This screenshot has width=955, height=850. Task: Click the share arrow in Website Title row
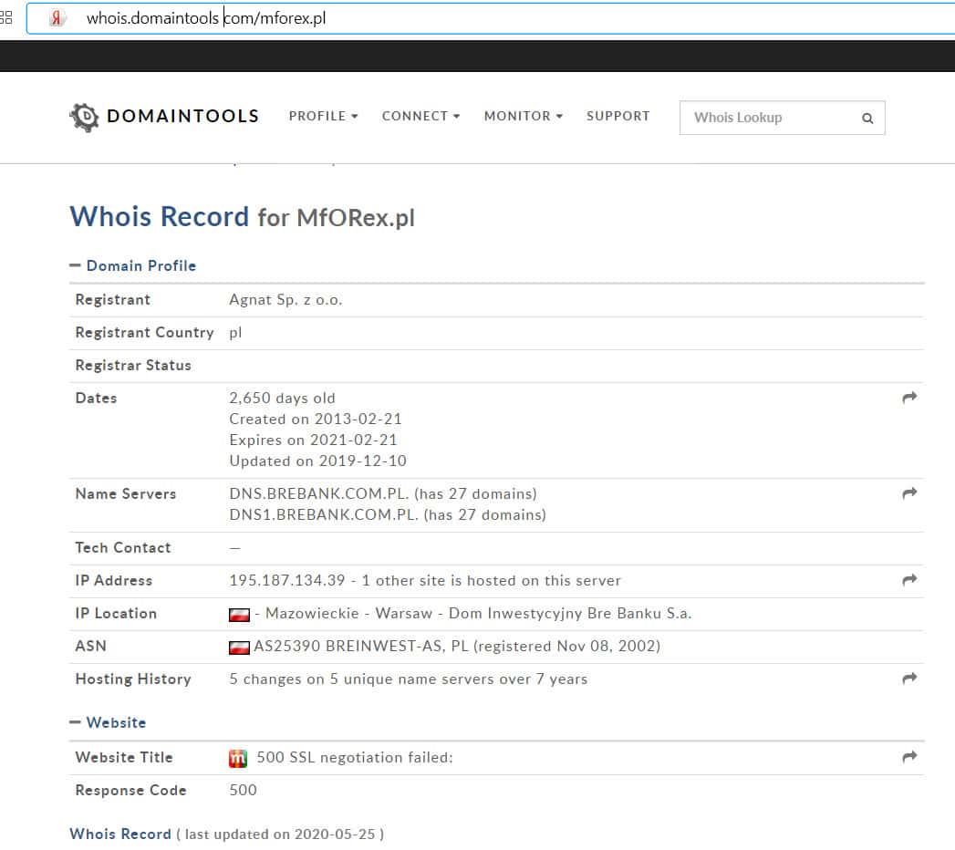[x=908, y=757]
